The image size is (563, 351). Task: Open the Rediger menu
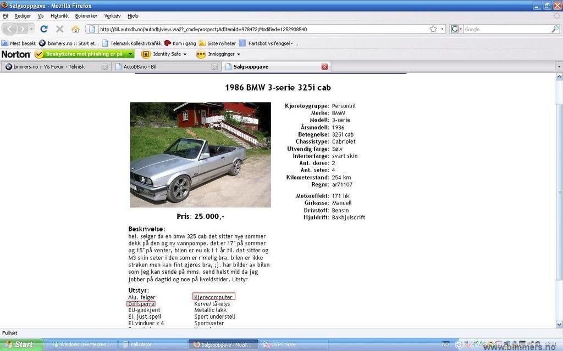pos(23,16)
